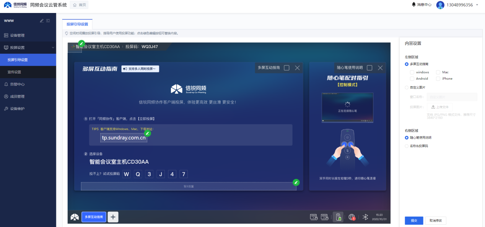The width and height of the screenshot is (485, 227).
Task: Select the 多屏互动指南 radio option
Action: pos(407,64)
